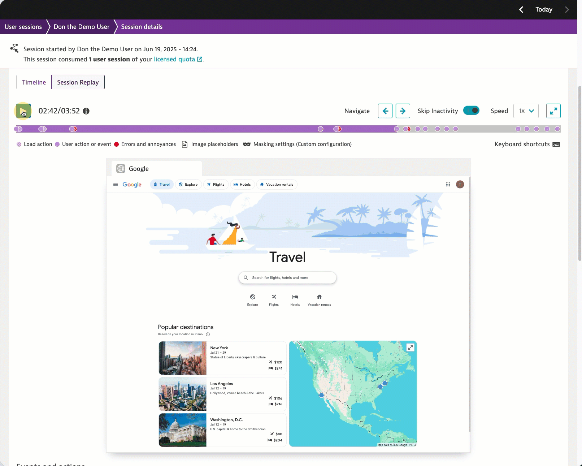The image size is (582, 466).
Task: Open User sessions breadcrumb
Action: (23, 27)
